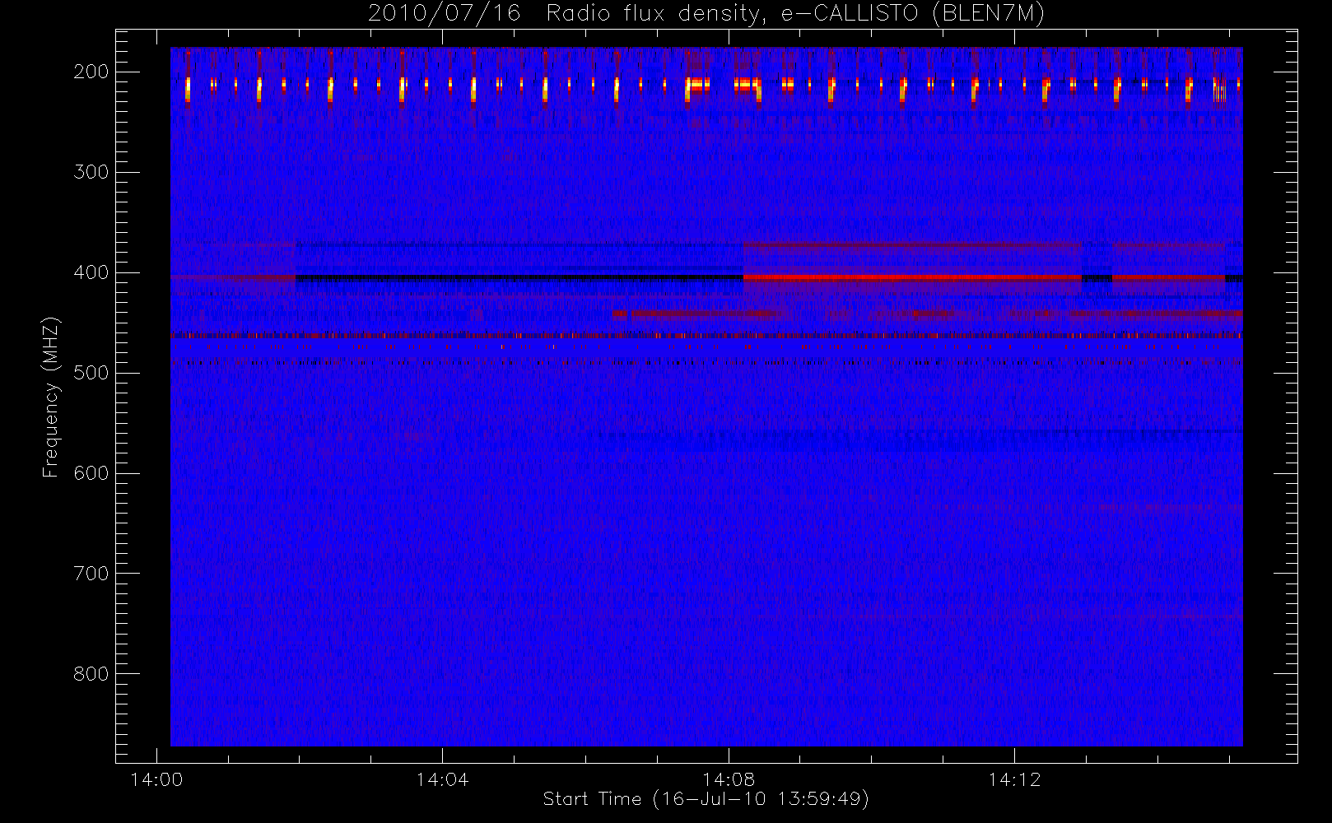
Task: Select the 700 frequency tick label
Action: [x=91, y=574]
